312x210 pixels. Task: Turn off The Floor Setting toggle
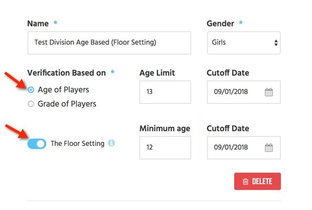37,144
